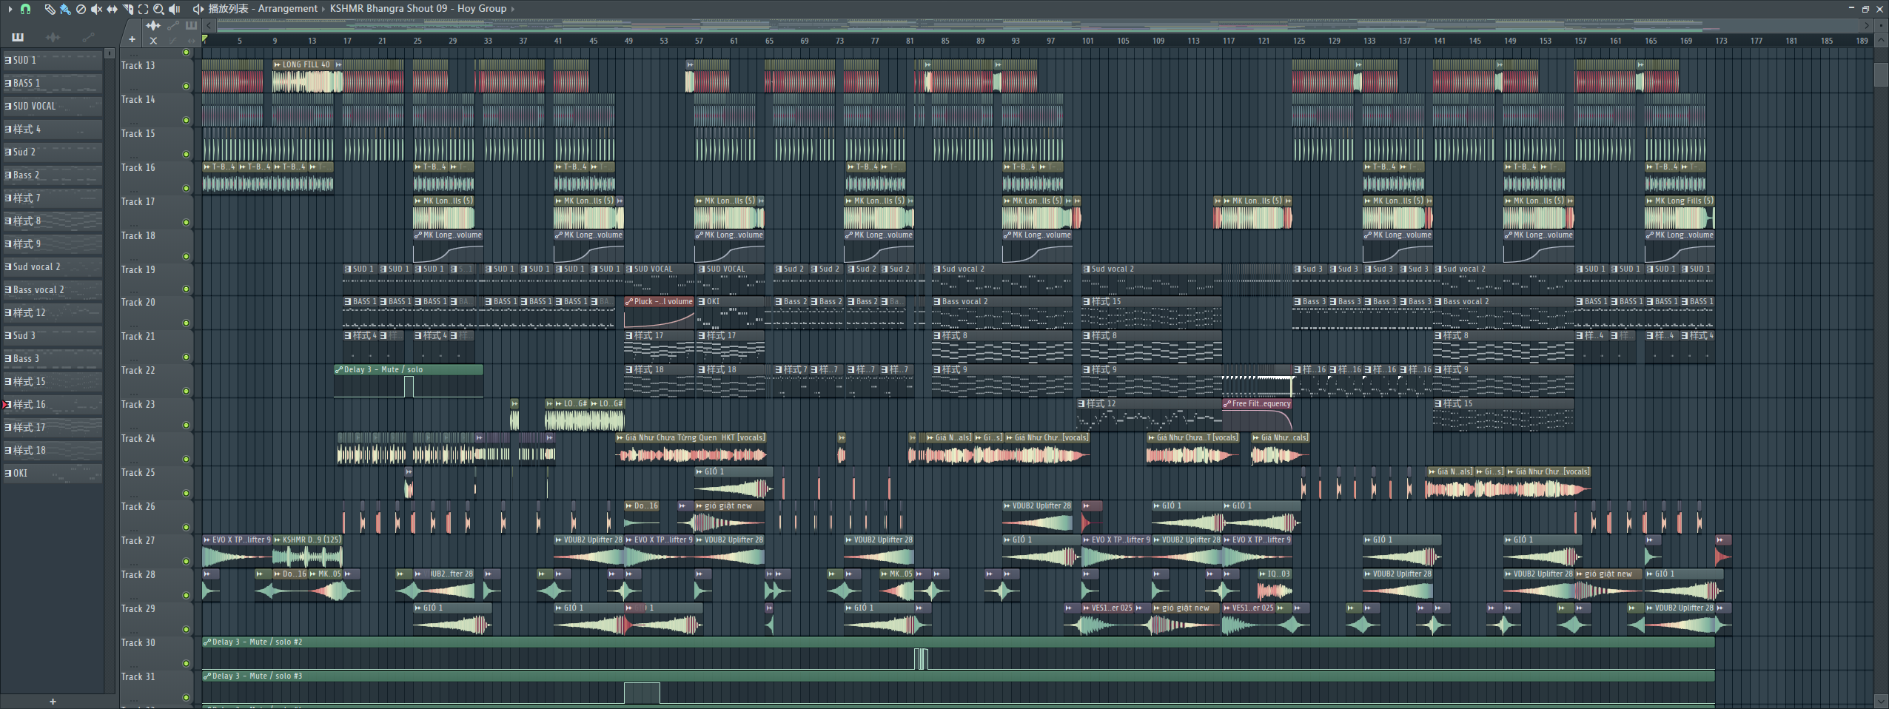Select the Zoom magnifier tool
1889x709 pixels.
click(158, 9)
